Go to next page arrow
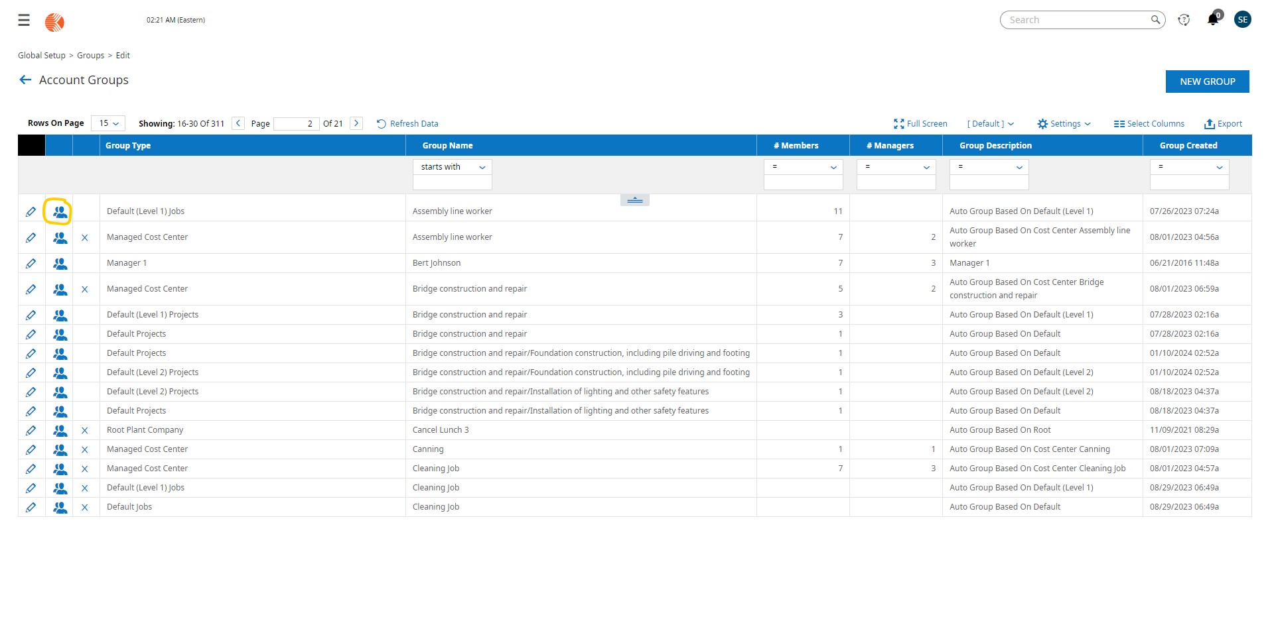The width and height of the screenshot is (1272, 617). point(356,123)
